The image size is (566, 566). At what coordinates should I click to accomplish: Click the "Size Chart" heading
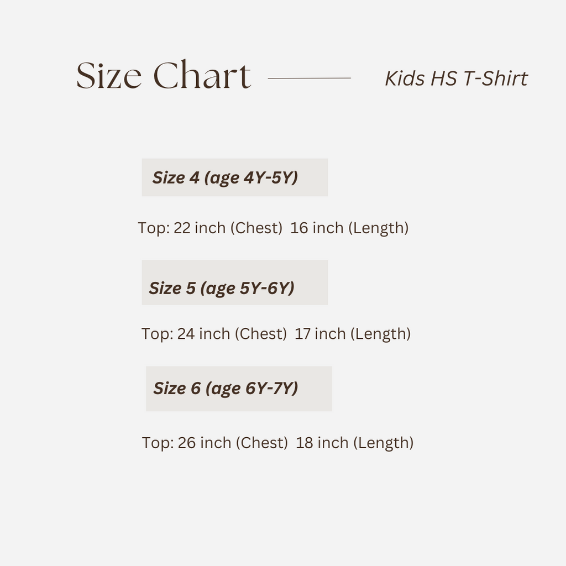pos(163,76)
